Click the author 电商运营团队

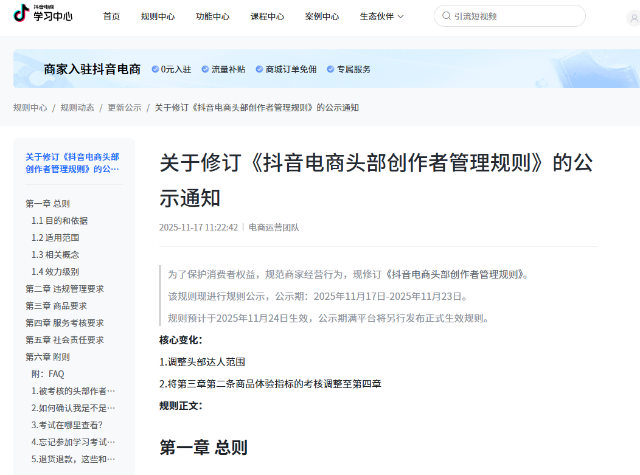point(274,227)
